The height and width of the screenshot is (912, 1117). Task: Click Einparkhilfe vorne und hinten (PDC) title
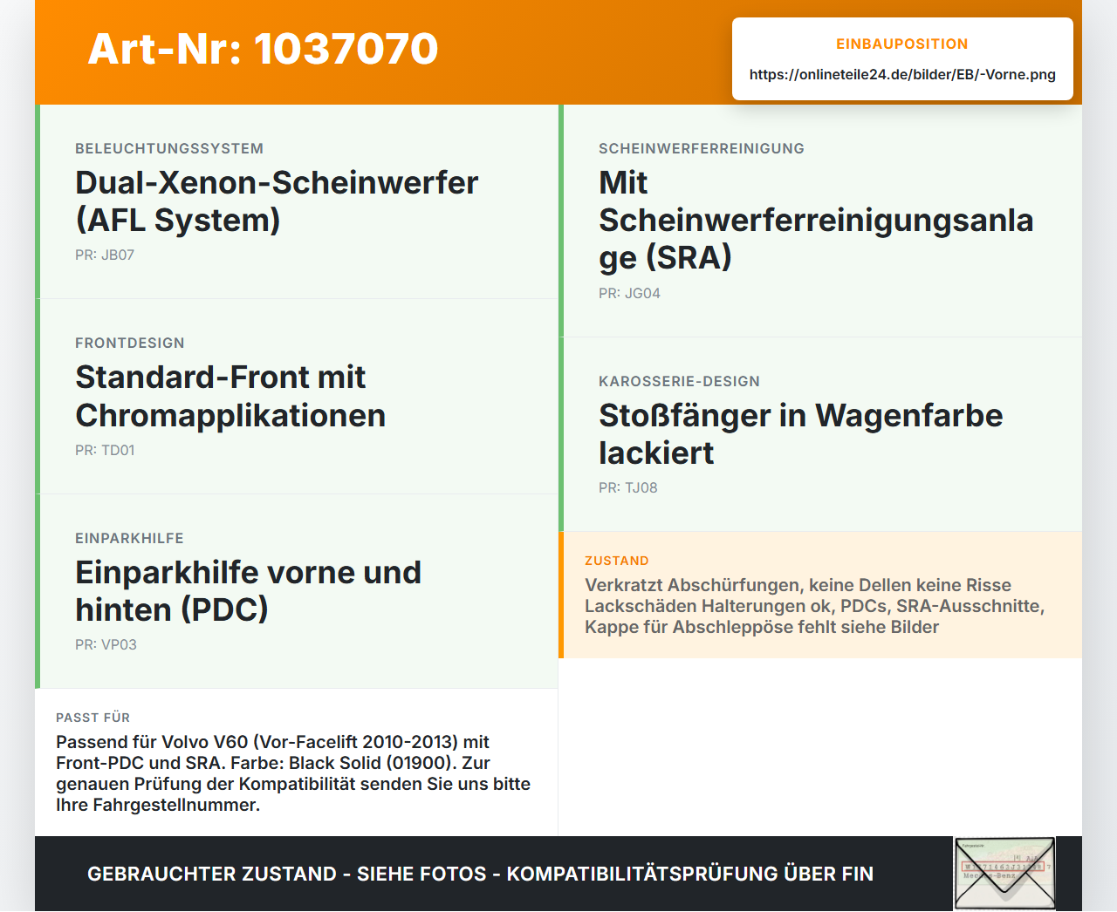click(248, 590)
